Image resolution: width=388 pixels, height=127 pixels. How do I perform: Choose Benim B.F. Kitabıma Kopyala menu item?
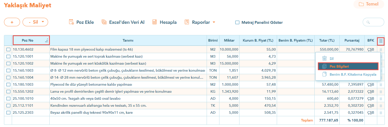[348, 74]
